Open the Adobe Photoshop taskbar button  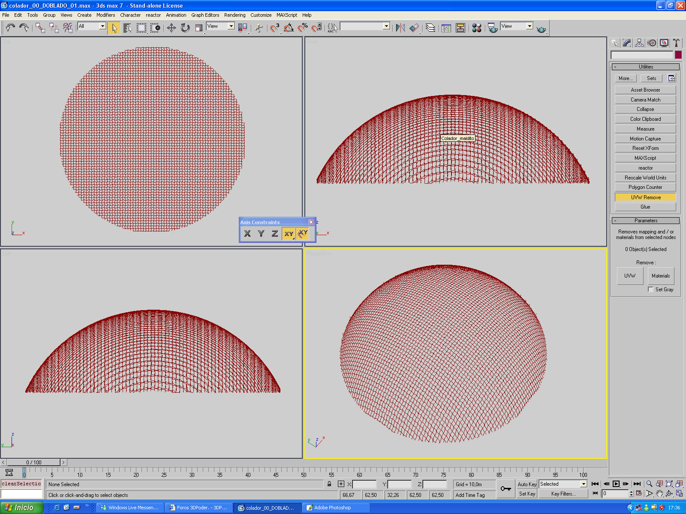337,508
